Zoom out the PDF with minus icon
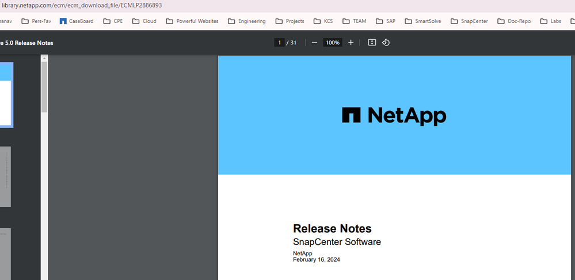Image resolution: width=575 pixels, height=280 pixels. pyautogui.click(x=314, y=43)
